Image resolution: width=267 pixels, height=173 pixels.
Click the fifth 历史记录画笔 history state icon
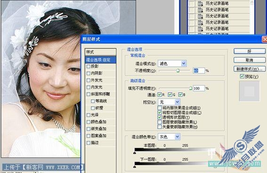200,29
